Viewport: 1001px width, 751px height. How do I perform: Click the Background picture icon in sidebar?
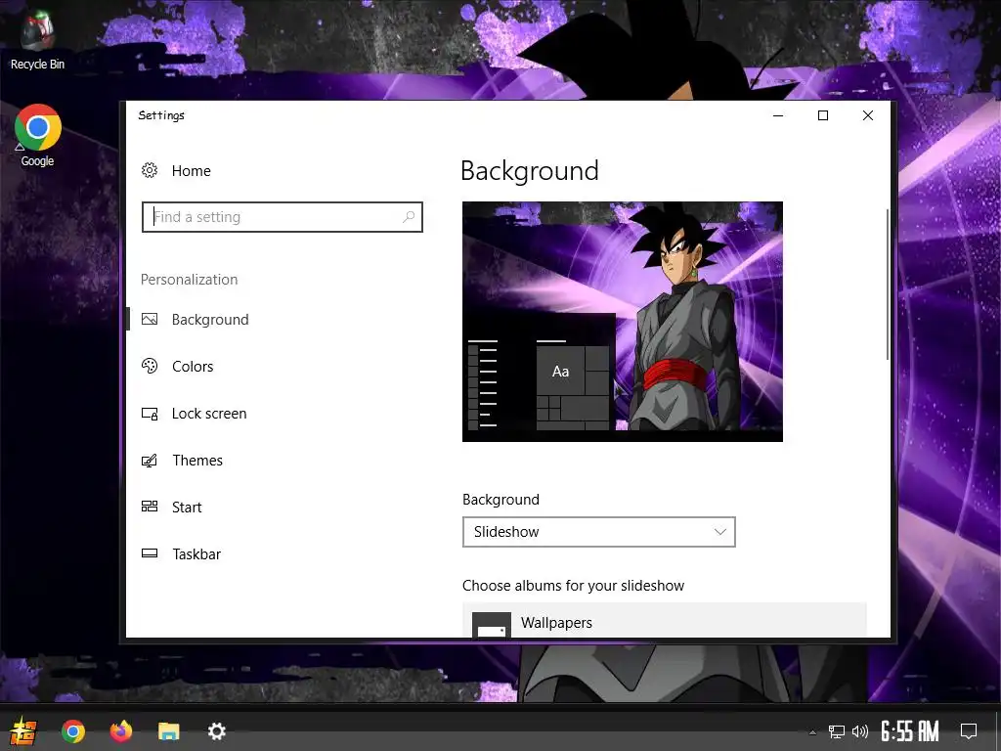(x=150, y=320)
